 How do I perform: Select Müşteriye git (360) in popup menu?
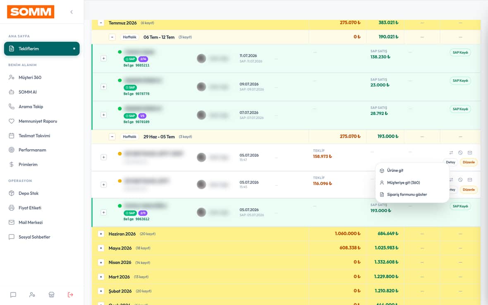[x=412, y=183]
